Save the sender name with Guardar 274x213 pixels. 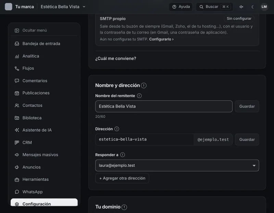coord(247,106)
